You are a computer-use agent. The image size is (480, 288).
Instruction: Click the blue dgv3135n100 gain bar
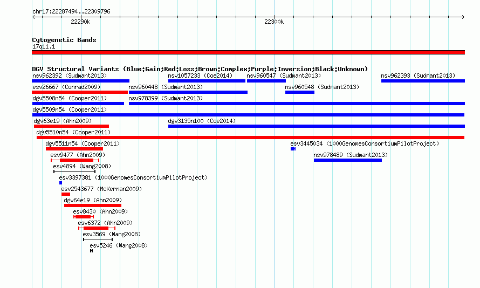point(317,126)
